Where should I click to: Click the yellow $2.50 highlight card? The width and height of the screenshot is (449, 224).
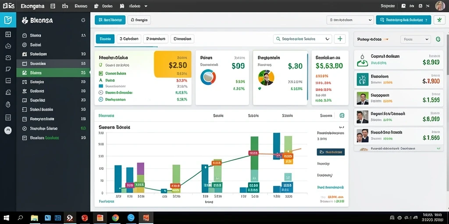click(173, 64)
